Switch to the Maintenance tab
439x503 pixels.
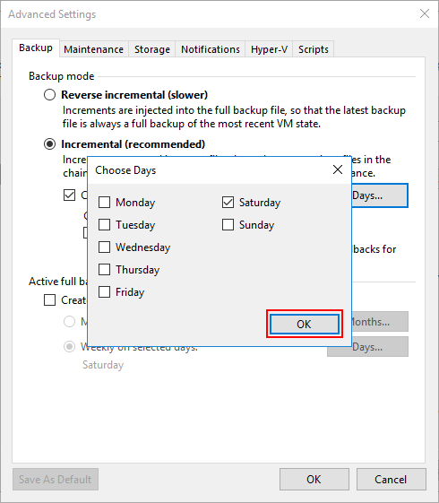93,49
